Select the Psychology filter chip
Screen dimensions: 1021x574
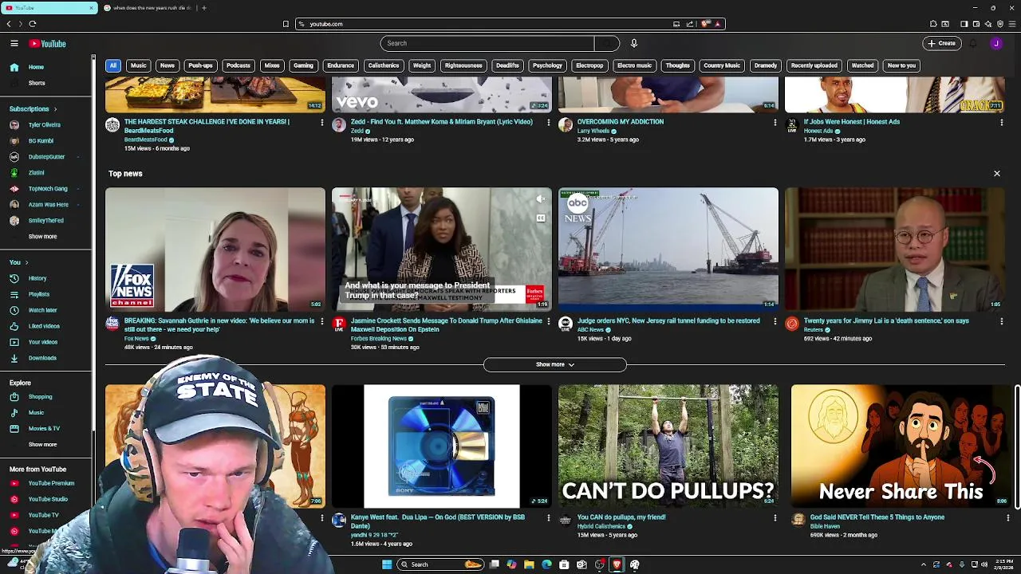tap(547, 65)
